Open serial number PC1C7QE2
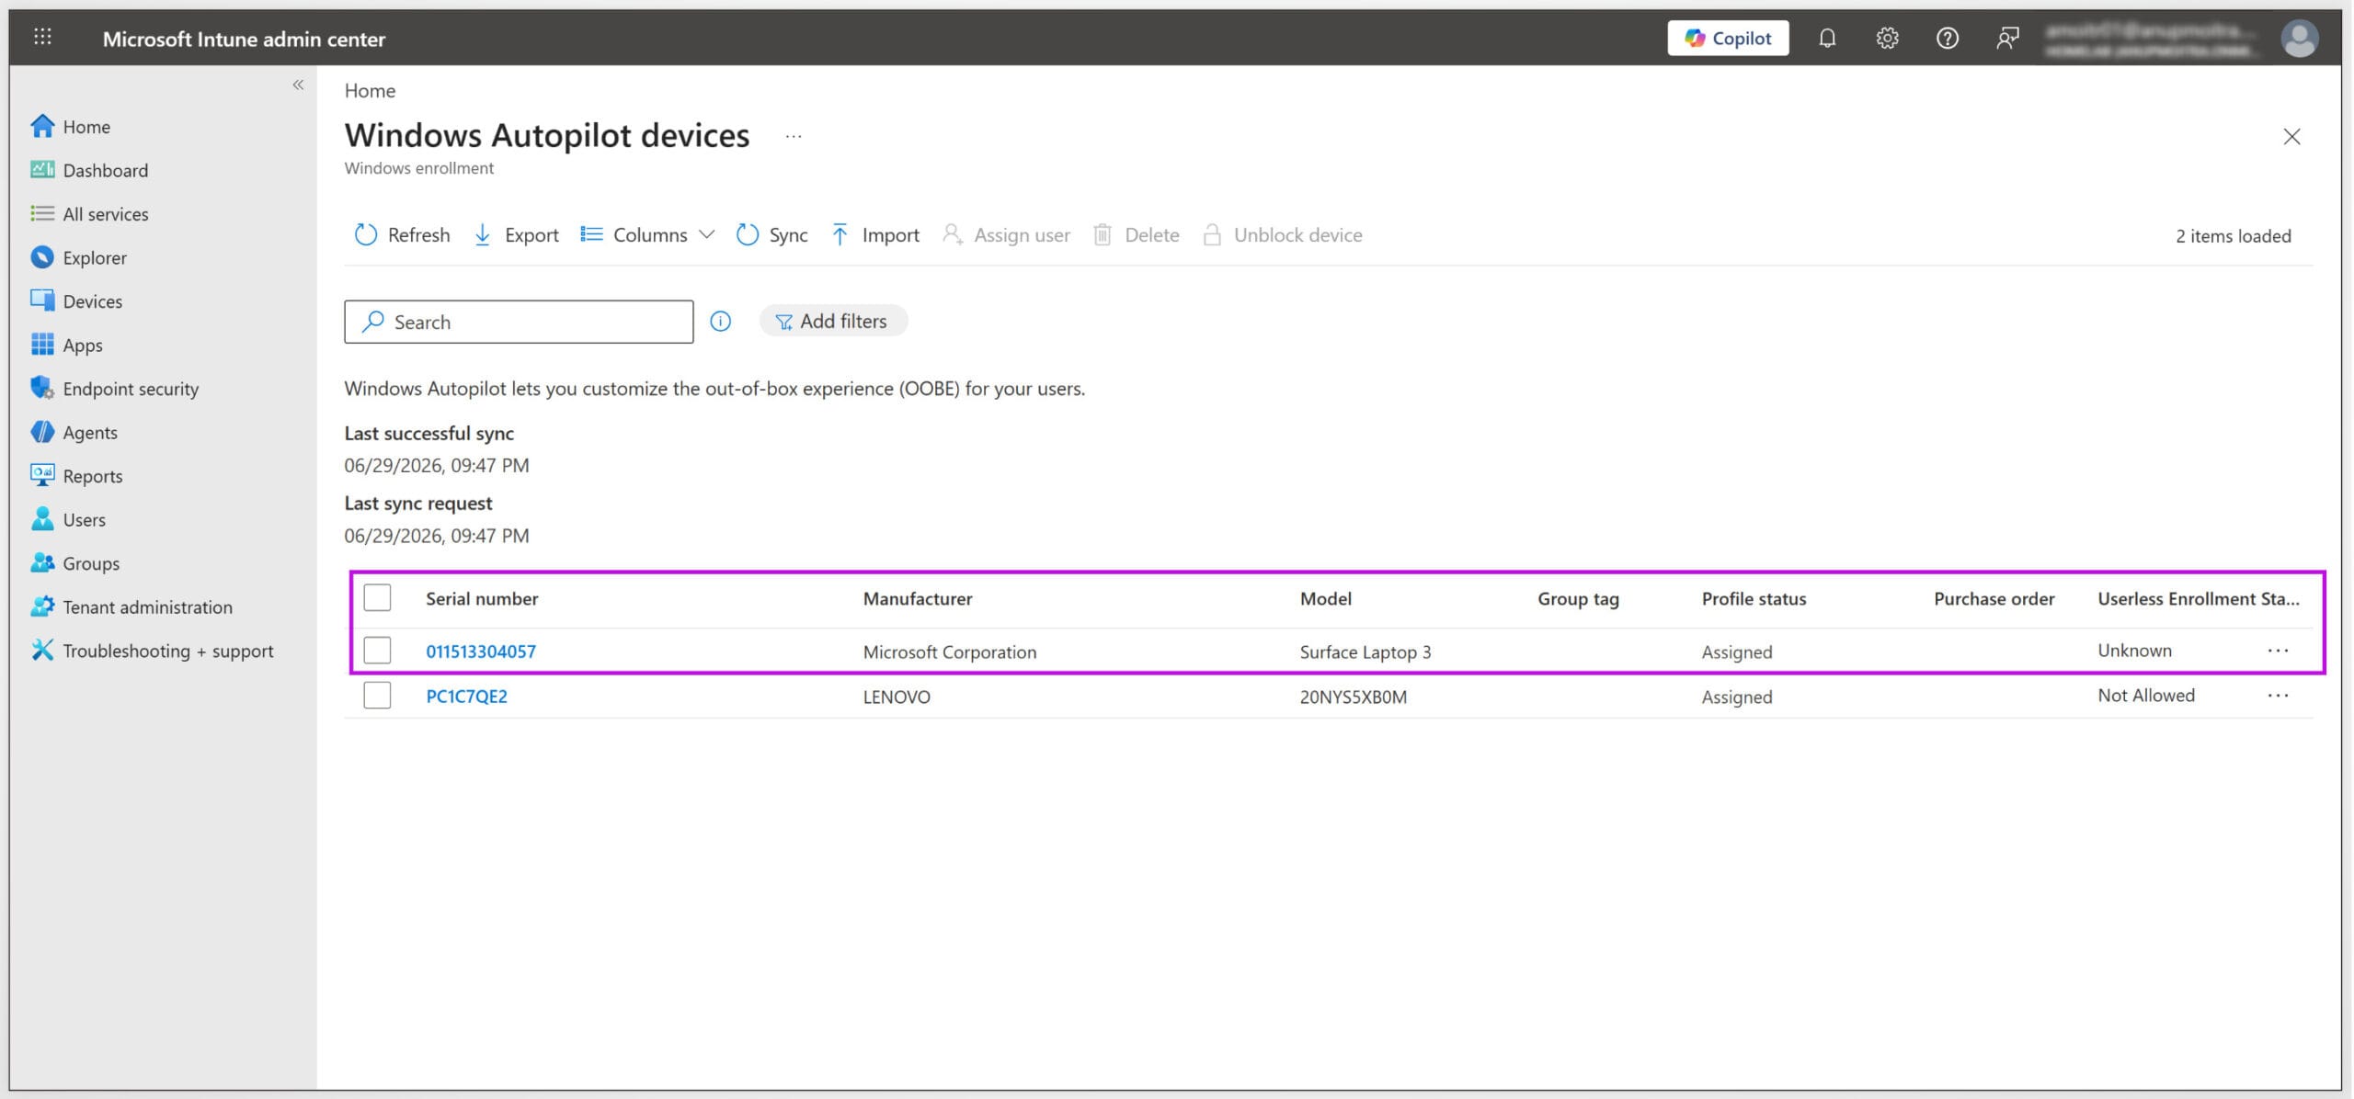This screenshot has width=2354, height=1099. [x=466, y=697]
